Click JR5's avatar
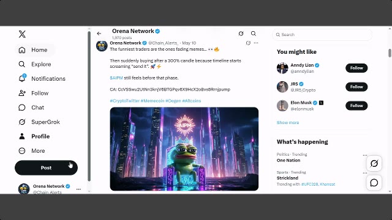The width and height of the screenshot is (392, 220). (x=282, y=87)
